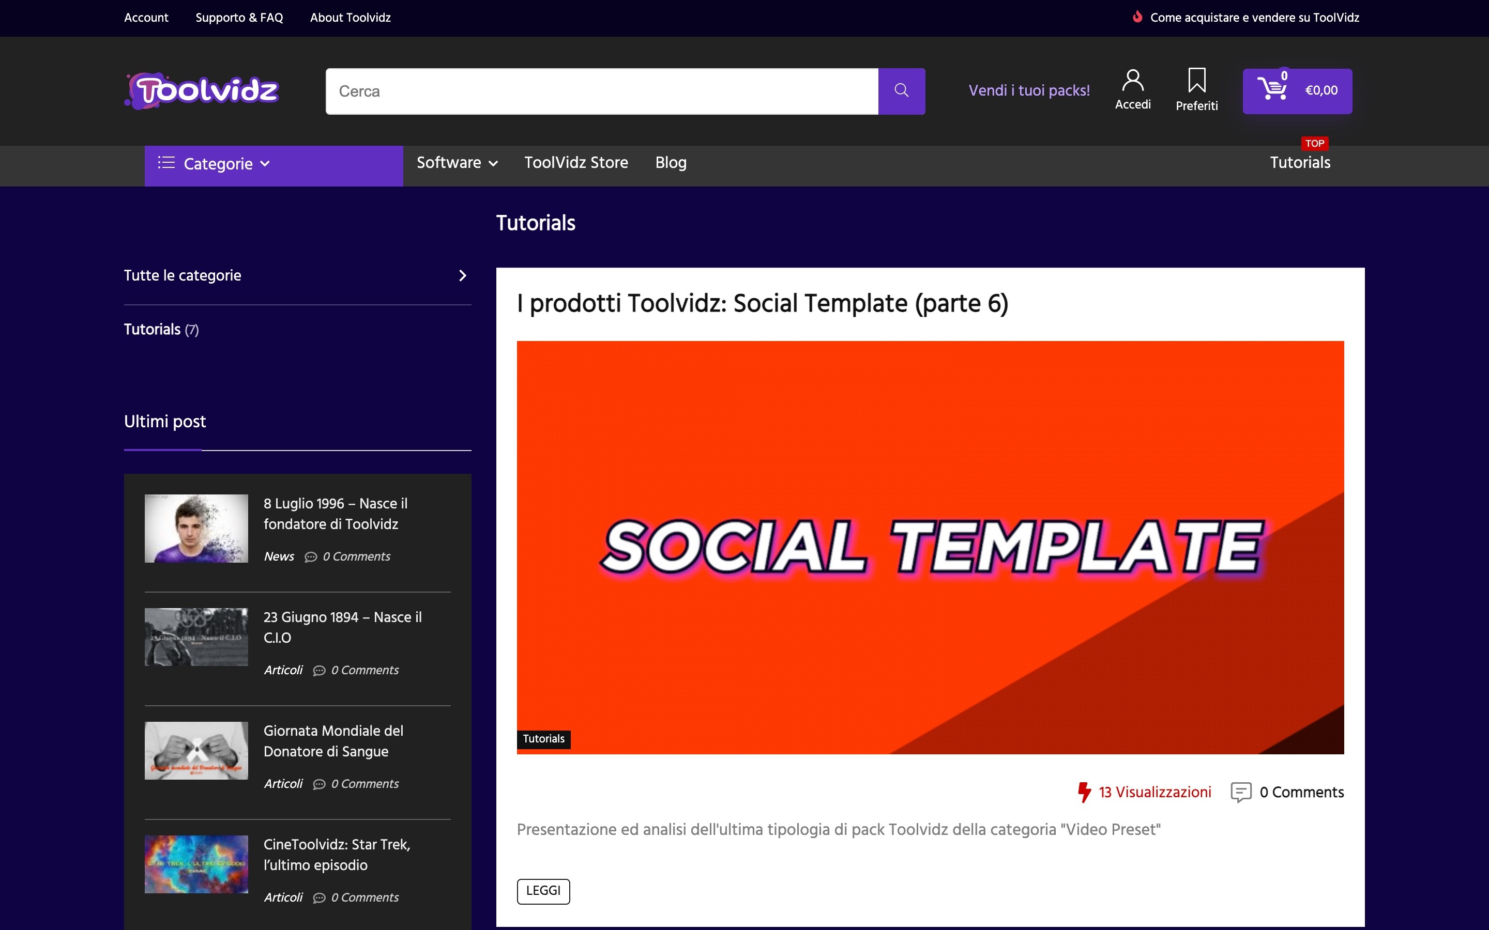Image resolution: width=1489 pixels, height=930 pixels.
Task: Click the Categorie list icon
Action: point(166,163)
